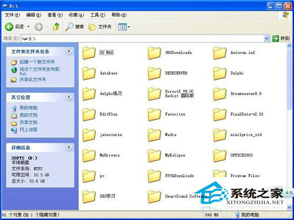Open the 文件(F) menu
This screenshot has width=294, height=220.
click(x=12, y=15)
